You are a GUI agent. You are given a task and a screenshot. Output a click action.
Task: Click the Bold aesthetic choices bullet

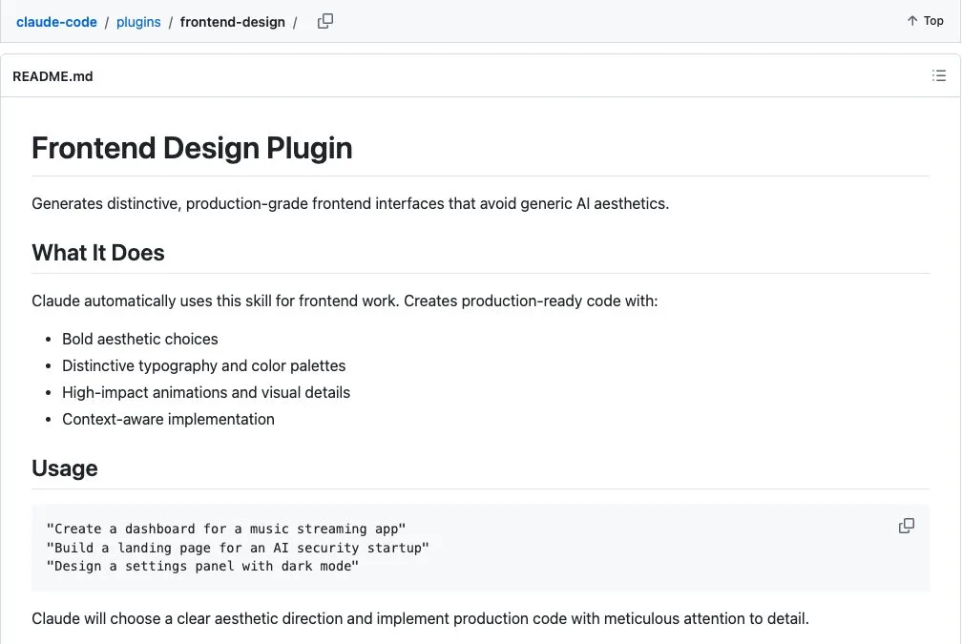tap(140, 340)
